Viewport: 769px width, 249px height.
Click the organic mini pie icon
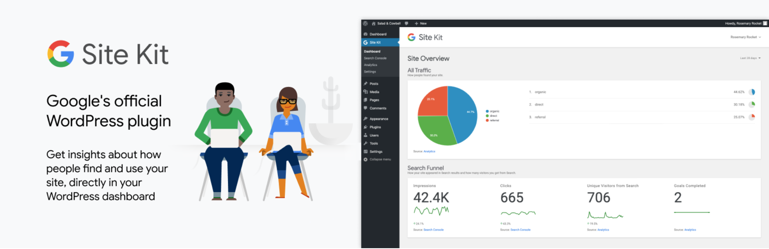[x=752, y=92]
